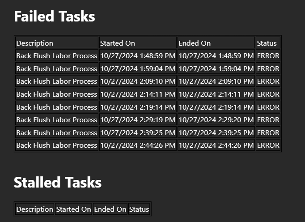Click start time 10/27/2024 2:09:10 PM

[x=138, y=81]
